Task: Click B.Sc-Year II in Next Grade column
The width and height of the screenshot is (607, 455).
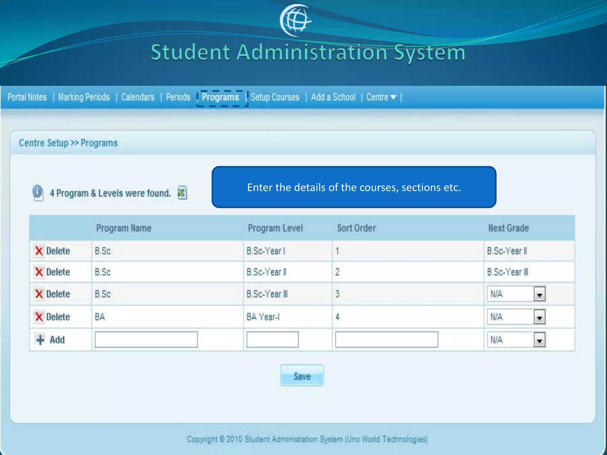Action: (507, 251)
